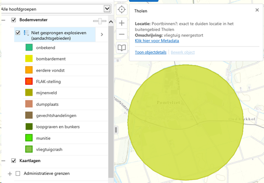Select the onbekend legend label
This screenshot has width=264, height=183.
point(46,48)
